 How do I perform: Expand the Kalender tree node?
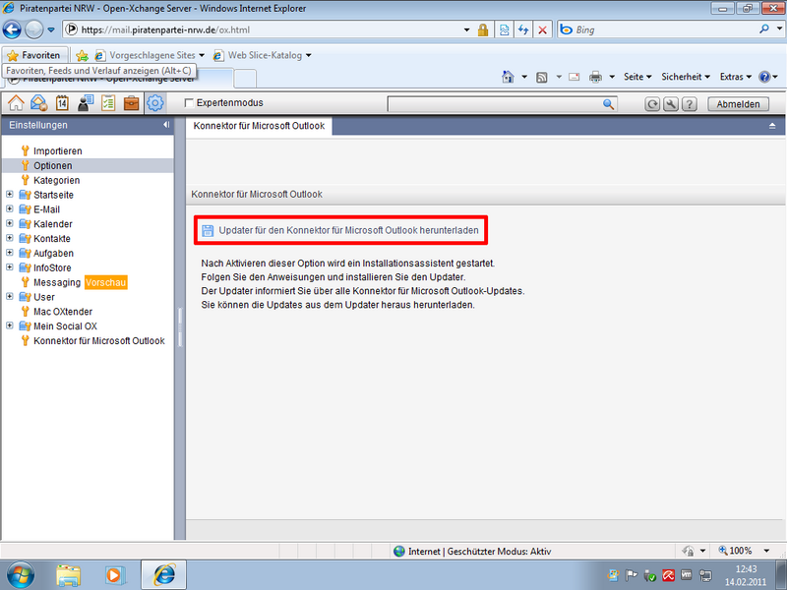pos(10,223)
